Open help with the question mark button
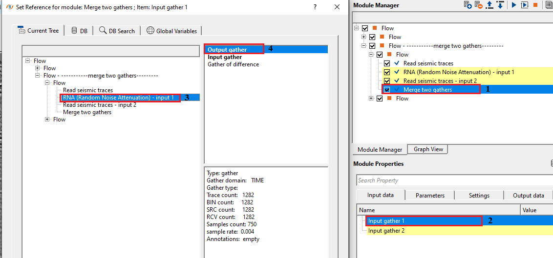553x258 pixels. (x=315, y=7)
